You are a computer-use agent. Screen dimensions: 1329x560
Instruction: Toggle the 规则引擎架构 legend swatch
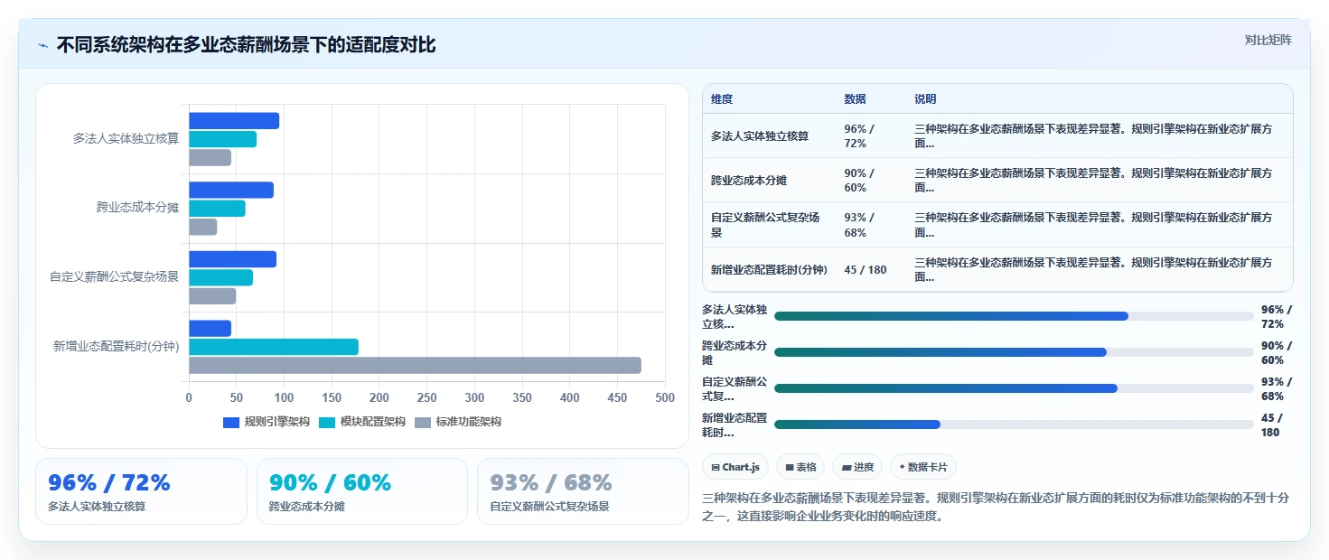coord(231,422)
